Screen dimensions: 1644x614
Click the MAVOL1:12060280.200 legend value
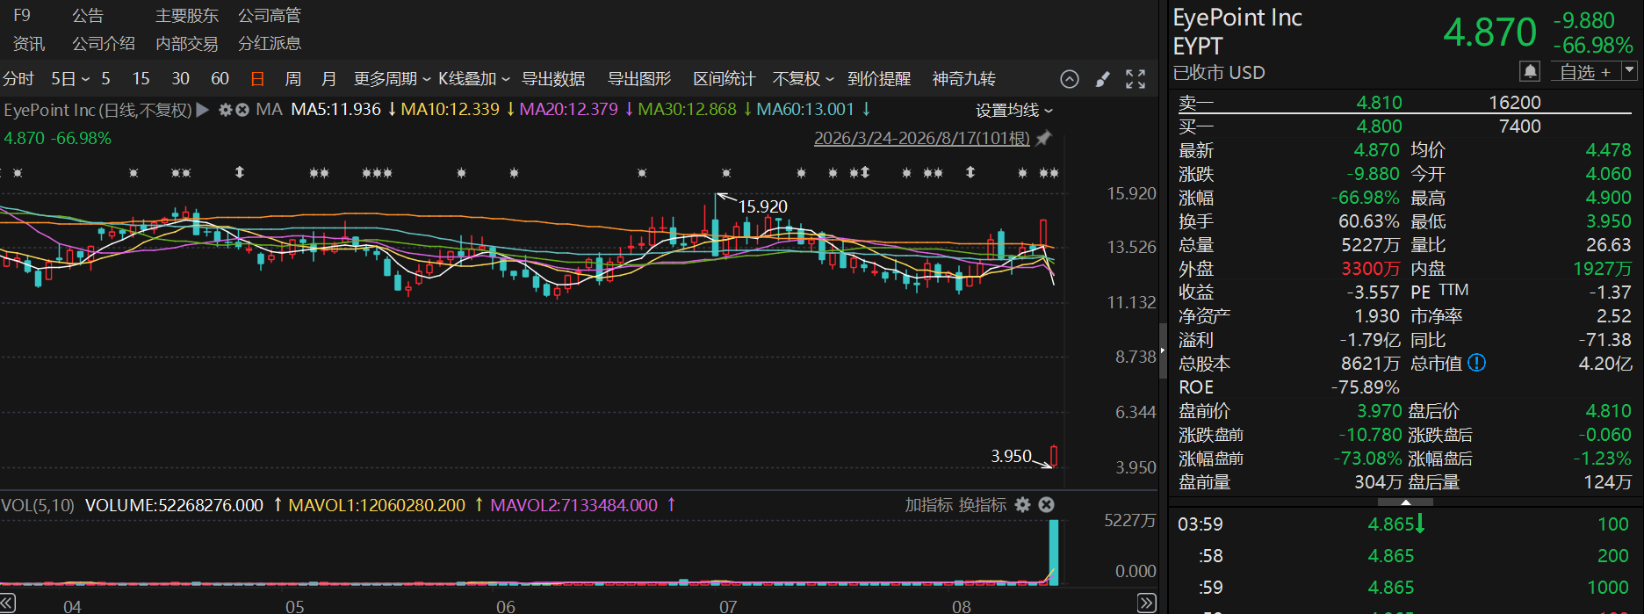tap(377, 505)
